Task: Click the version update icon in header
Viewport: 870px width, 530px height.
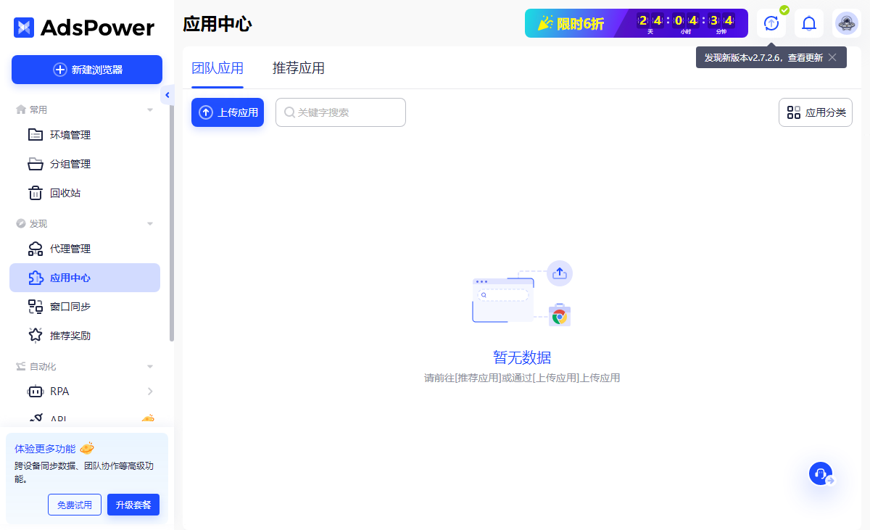Action: 771,24
